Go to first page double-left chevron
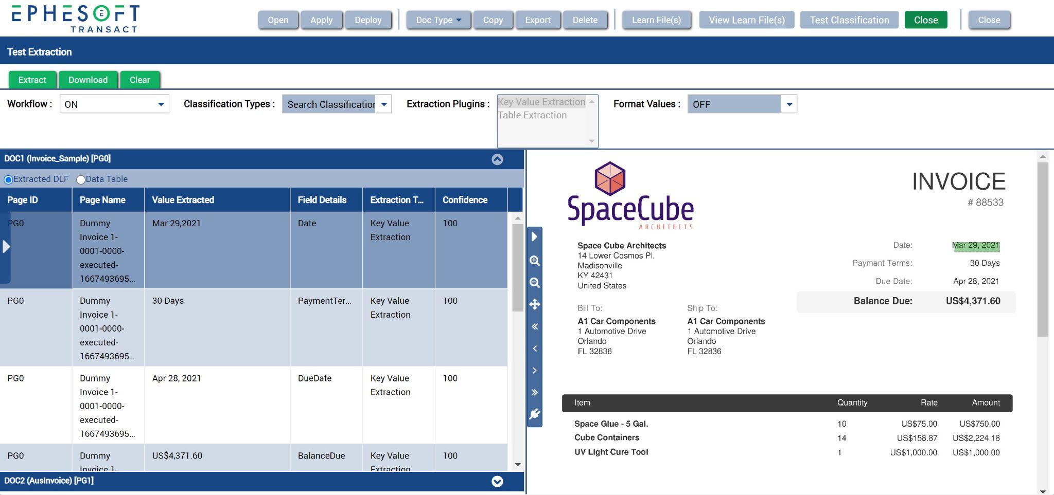This screenshot has width=1054, height=495. pos(535,326)
